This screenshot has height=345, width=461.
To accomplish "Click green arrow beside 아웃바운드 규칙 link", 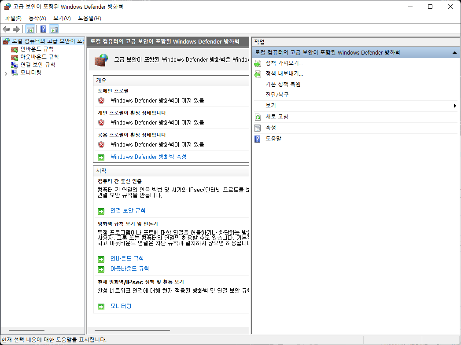I will tap(101, 269).
